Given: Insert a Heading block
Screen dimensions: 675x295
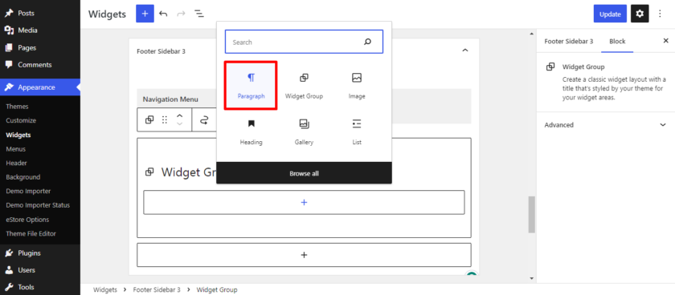Looking at the screenshot, I should tap(251, 131).
